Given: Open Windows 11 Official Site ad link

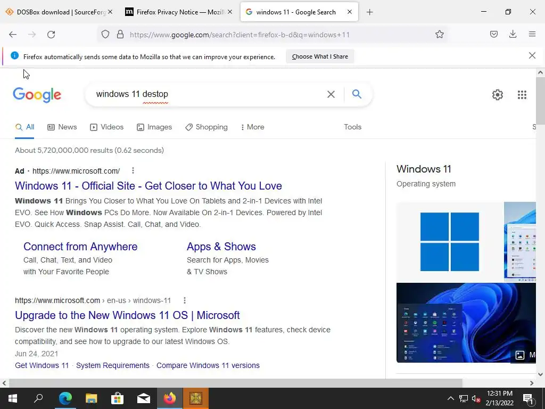Looking at the screenshot, I should coord(148,186).
